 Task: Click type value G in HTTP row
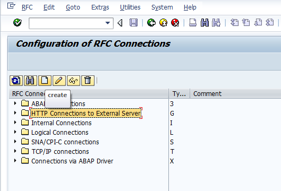click(x=172, y=114)
